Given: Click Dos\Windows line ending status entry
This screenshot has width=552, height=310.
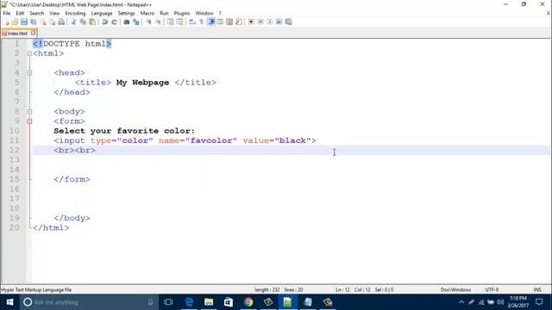Looking at the screenshot, I should point(455,289).
